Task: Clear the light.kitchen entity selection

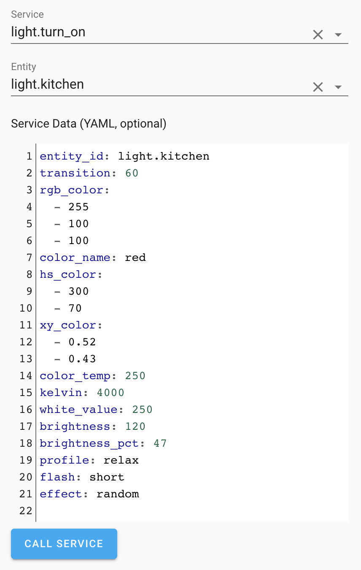Action: [318, 87]
